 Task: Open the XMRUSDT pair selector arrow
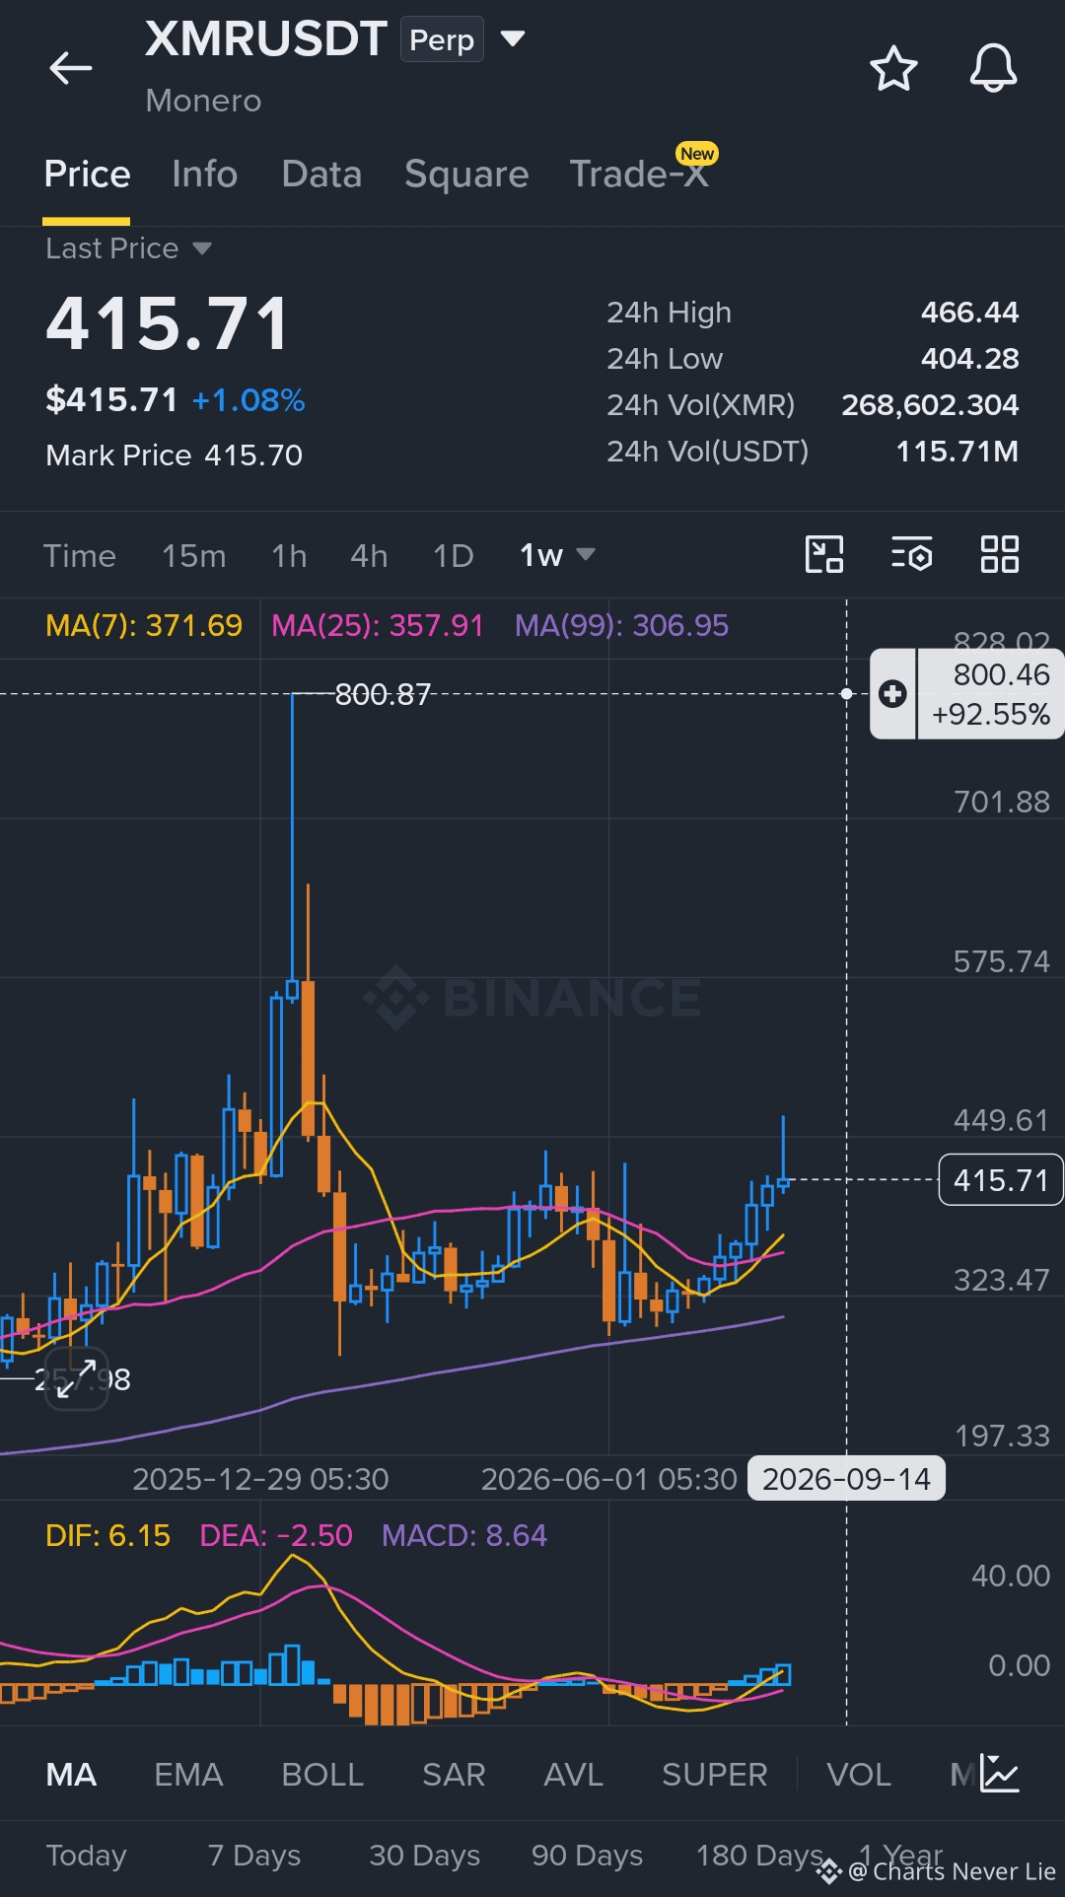click(x=513, y=39)
